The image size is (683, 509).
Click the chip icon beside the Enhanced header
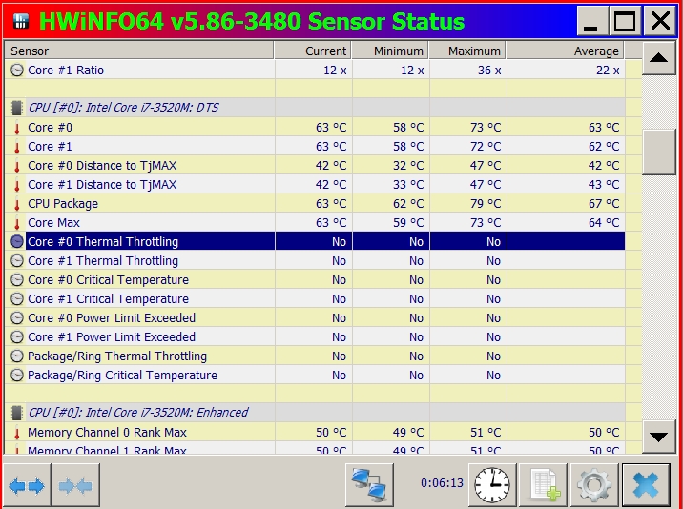tap(17, 413)
